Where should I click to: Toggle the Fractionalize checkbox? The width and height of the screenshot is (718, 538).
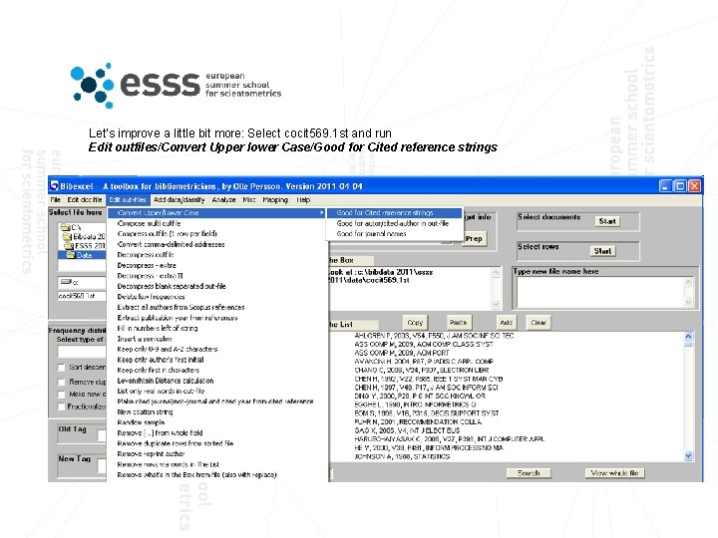click(62, 406)
